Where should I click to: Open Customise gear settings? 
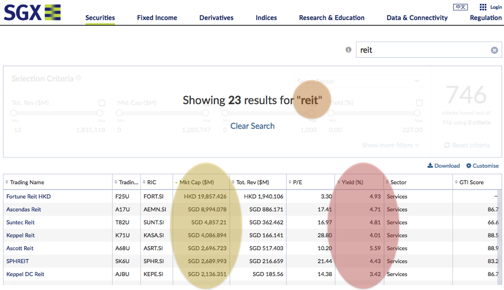483,166
